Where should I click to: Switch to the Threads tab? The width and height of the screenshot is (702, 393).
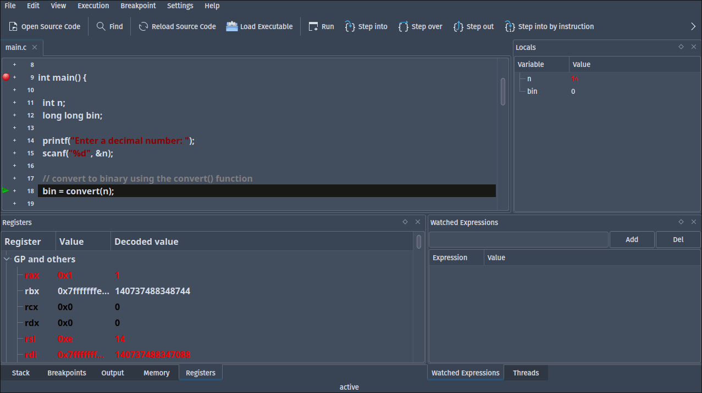[526, 373]
